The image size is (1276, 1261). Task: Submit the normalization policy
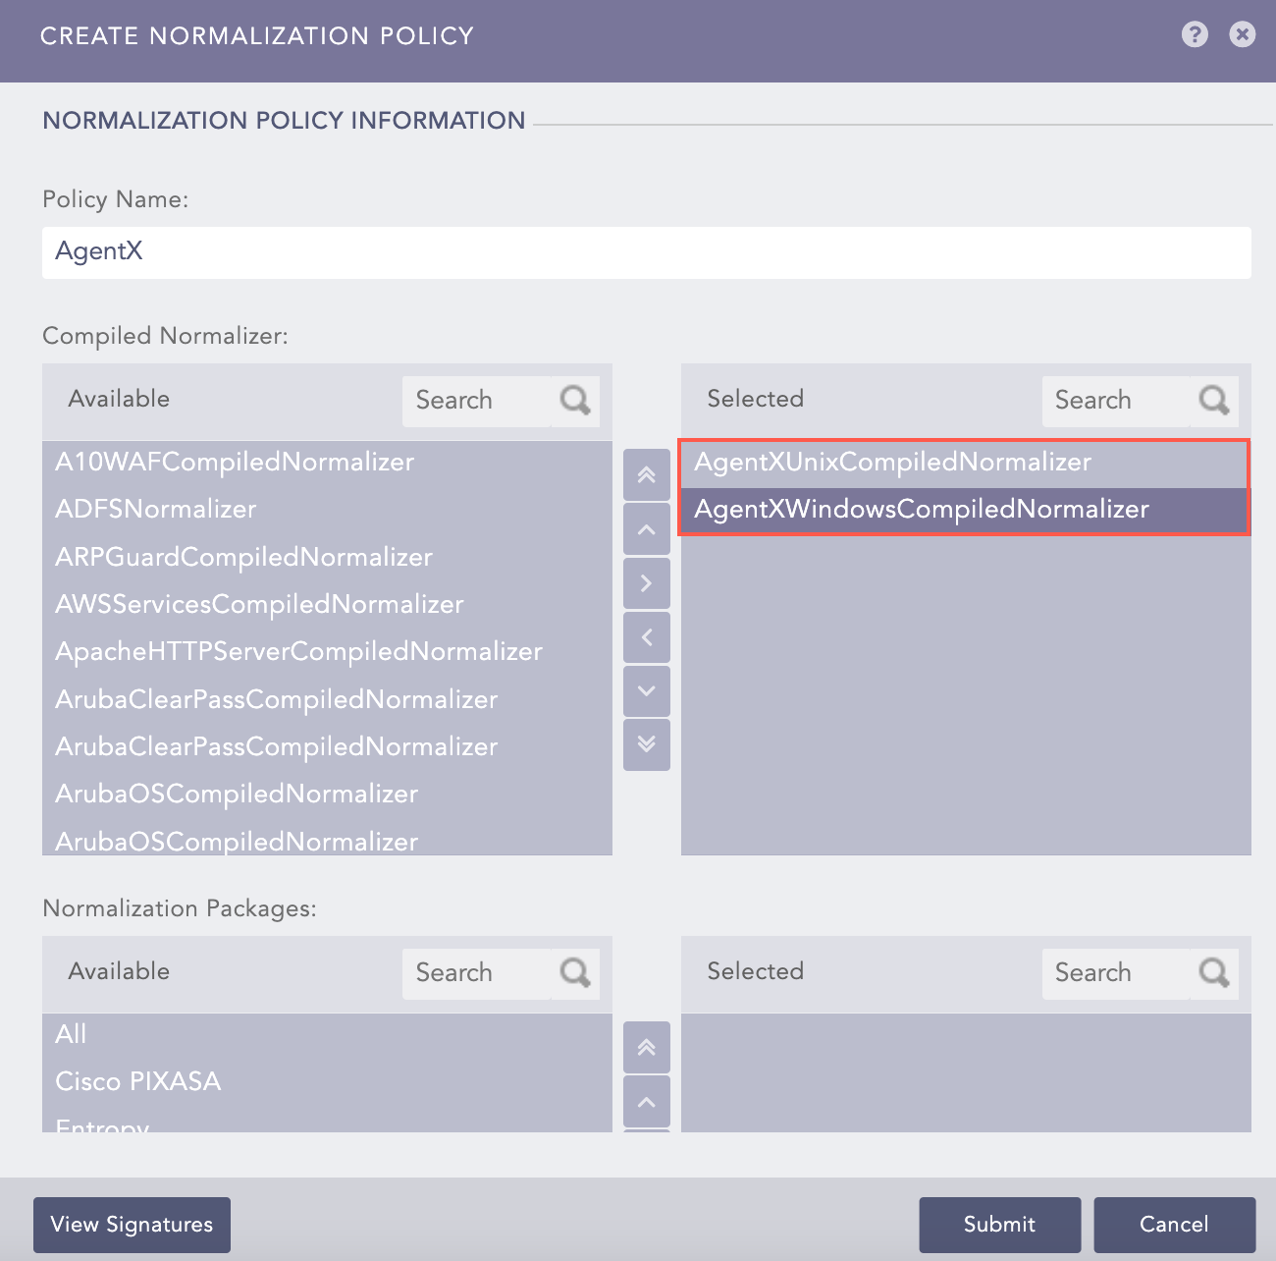[x=999, y=1225]
